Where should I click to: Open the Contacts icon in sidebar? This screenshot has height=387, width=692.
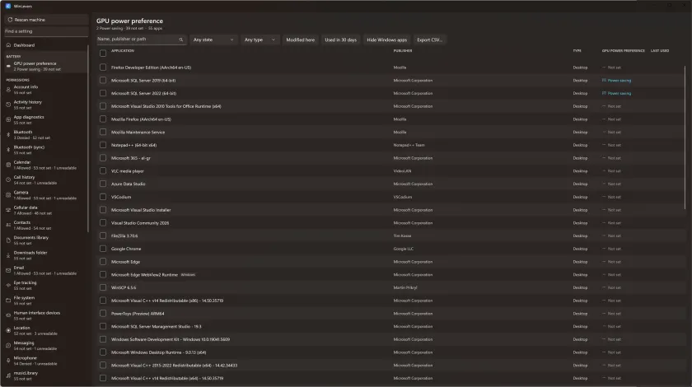point(8,225)
